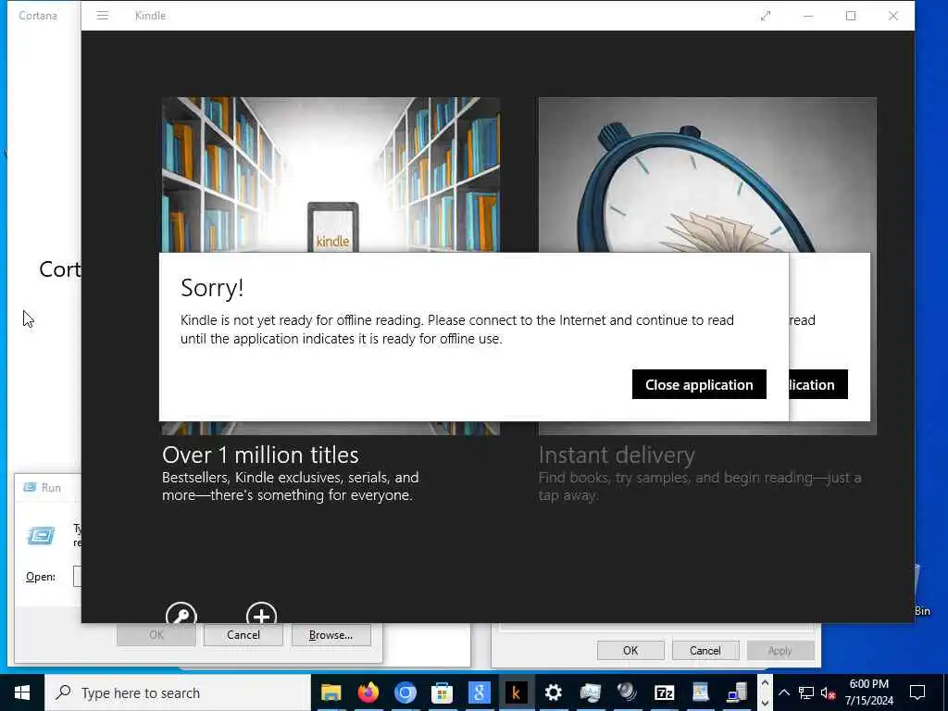Screen dimensions: 948x711
Task: Click the Run dialog title icon
Action: click(30, 487)
